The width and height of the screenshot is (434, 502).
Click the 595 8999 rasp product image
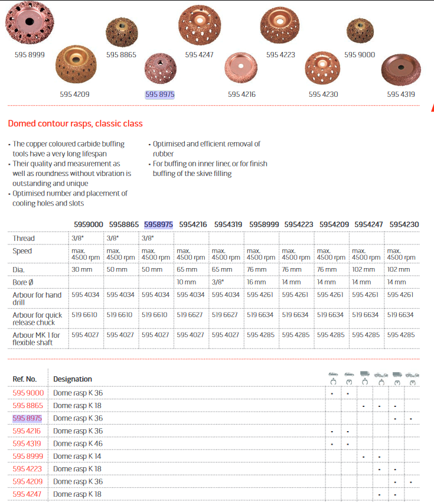(x=27, y=24)
